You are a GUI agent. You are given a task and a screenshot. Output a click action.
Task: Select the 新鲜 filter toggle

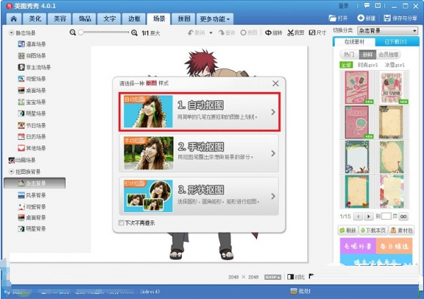coord(367,54)
